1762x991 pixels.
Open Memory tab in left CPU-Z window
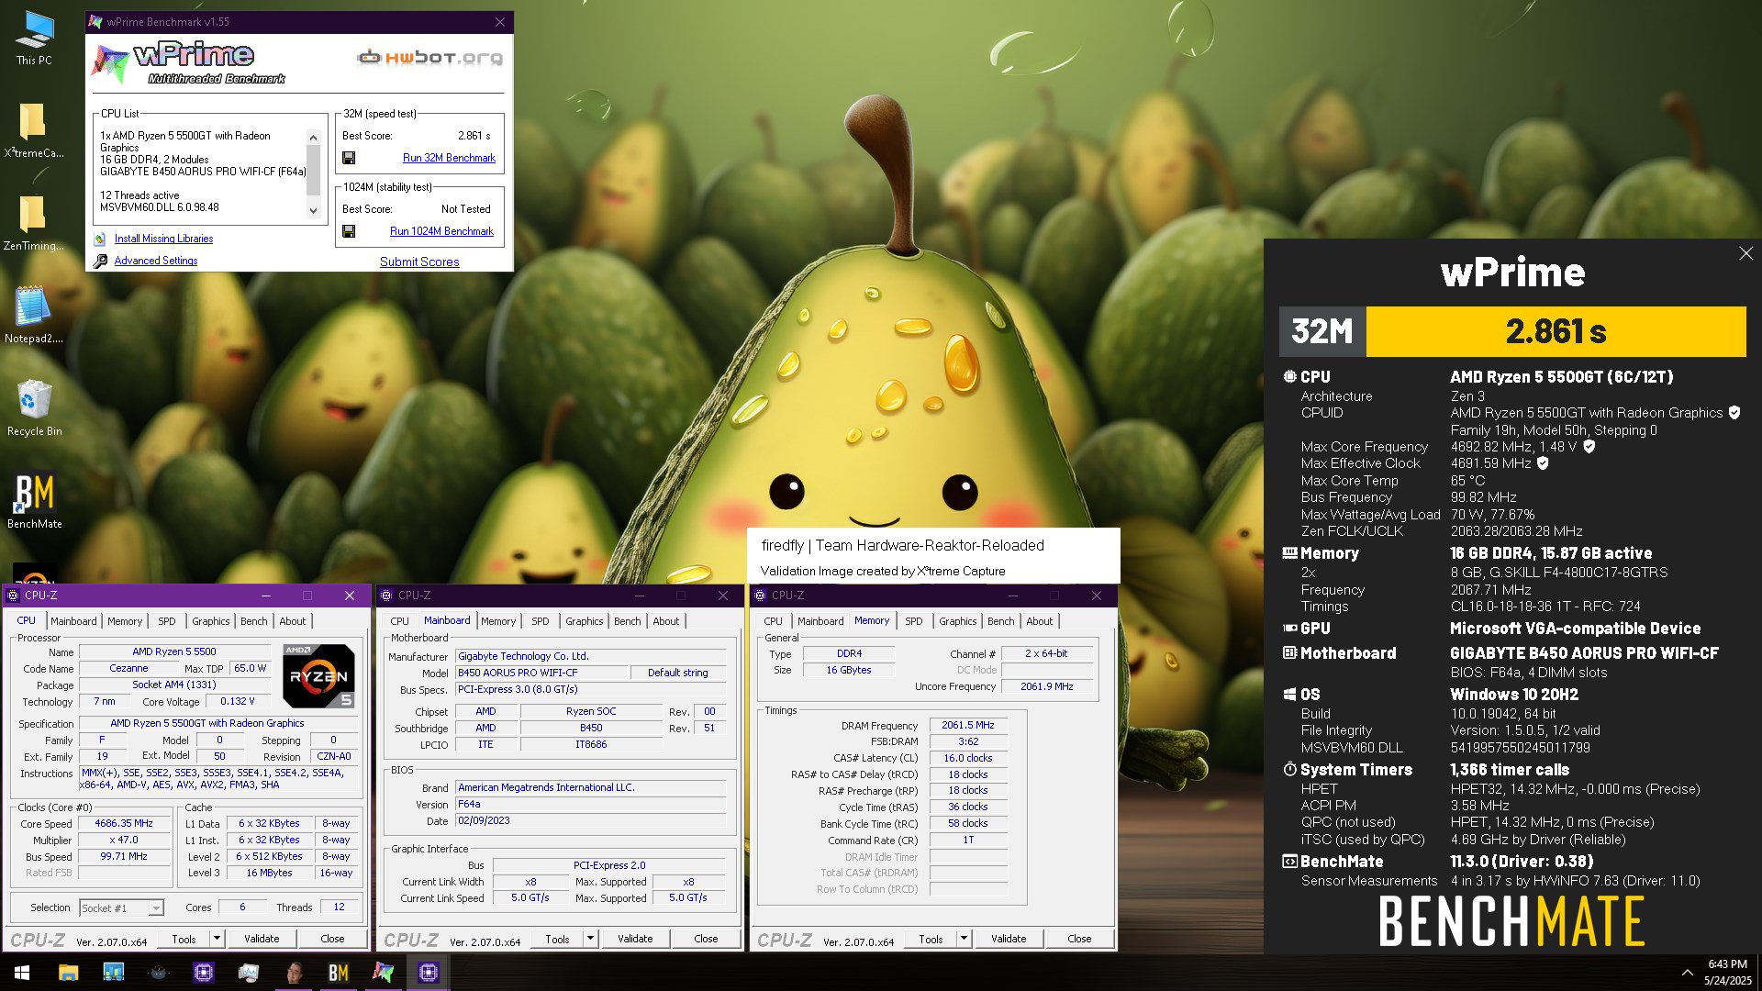125,621
